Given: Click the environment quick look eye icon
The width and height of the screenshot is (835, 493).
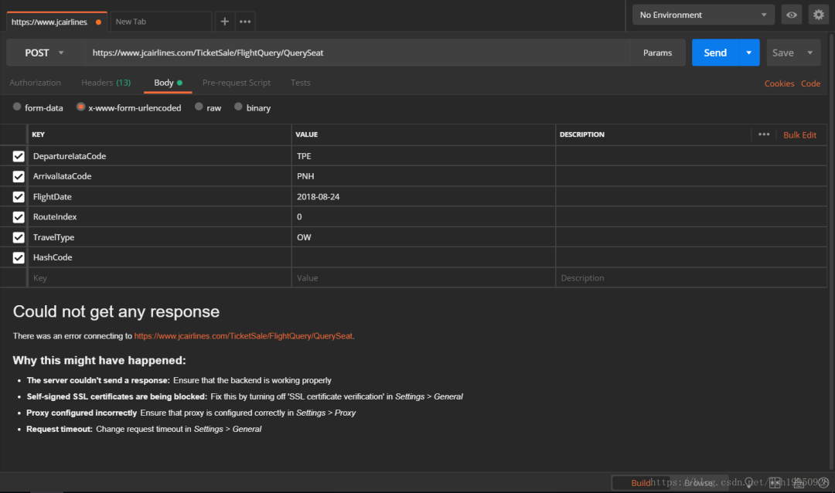Looking at the screenshot, I should coord(792,15).
